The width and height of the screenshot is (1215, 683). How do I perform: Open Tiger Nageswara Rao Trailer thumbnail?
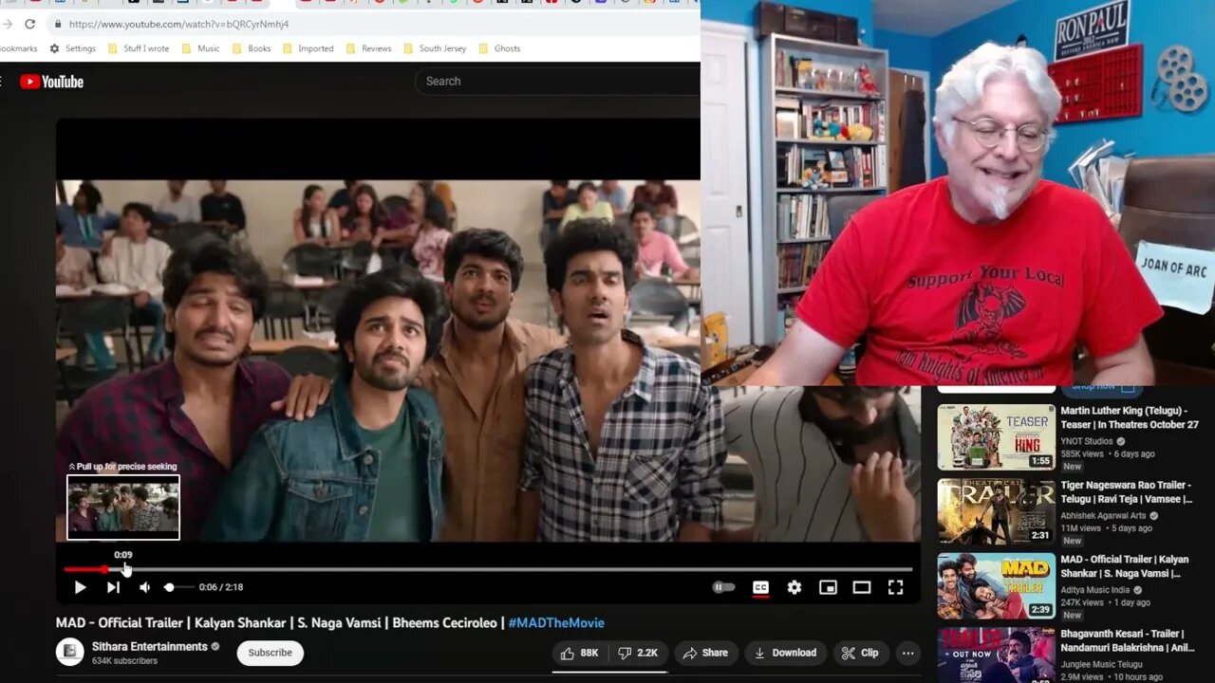997,511
